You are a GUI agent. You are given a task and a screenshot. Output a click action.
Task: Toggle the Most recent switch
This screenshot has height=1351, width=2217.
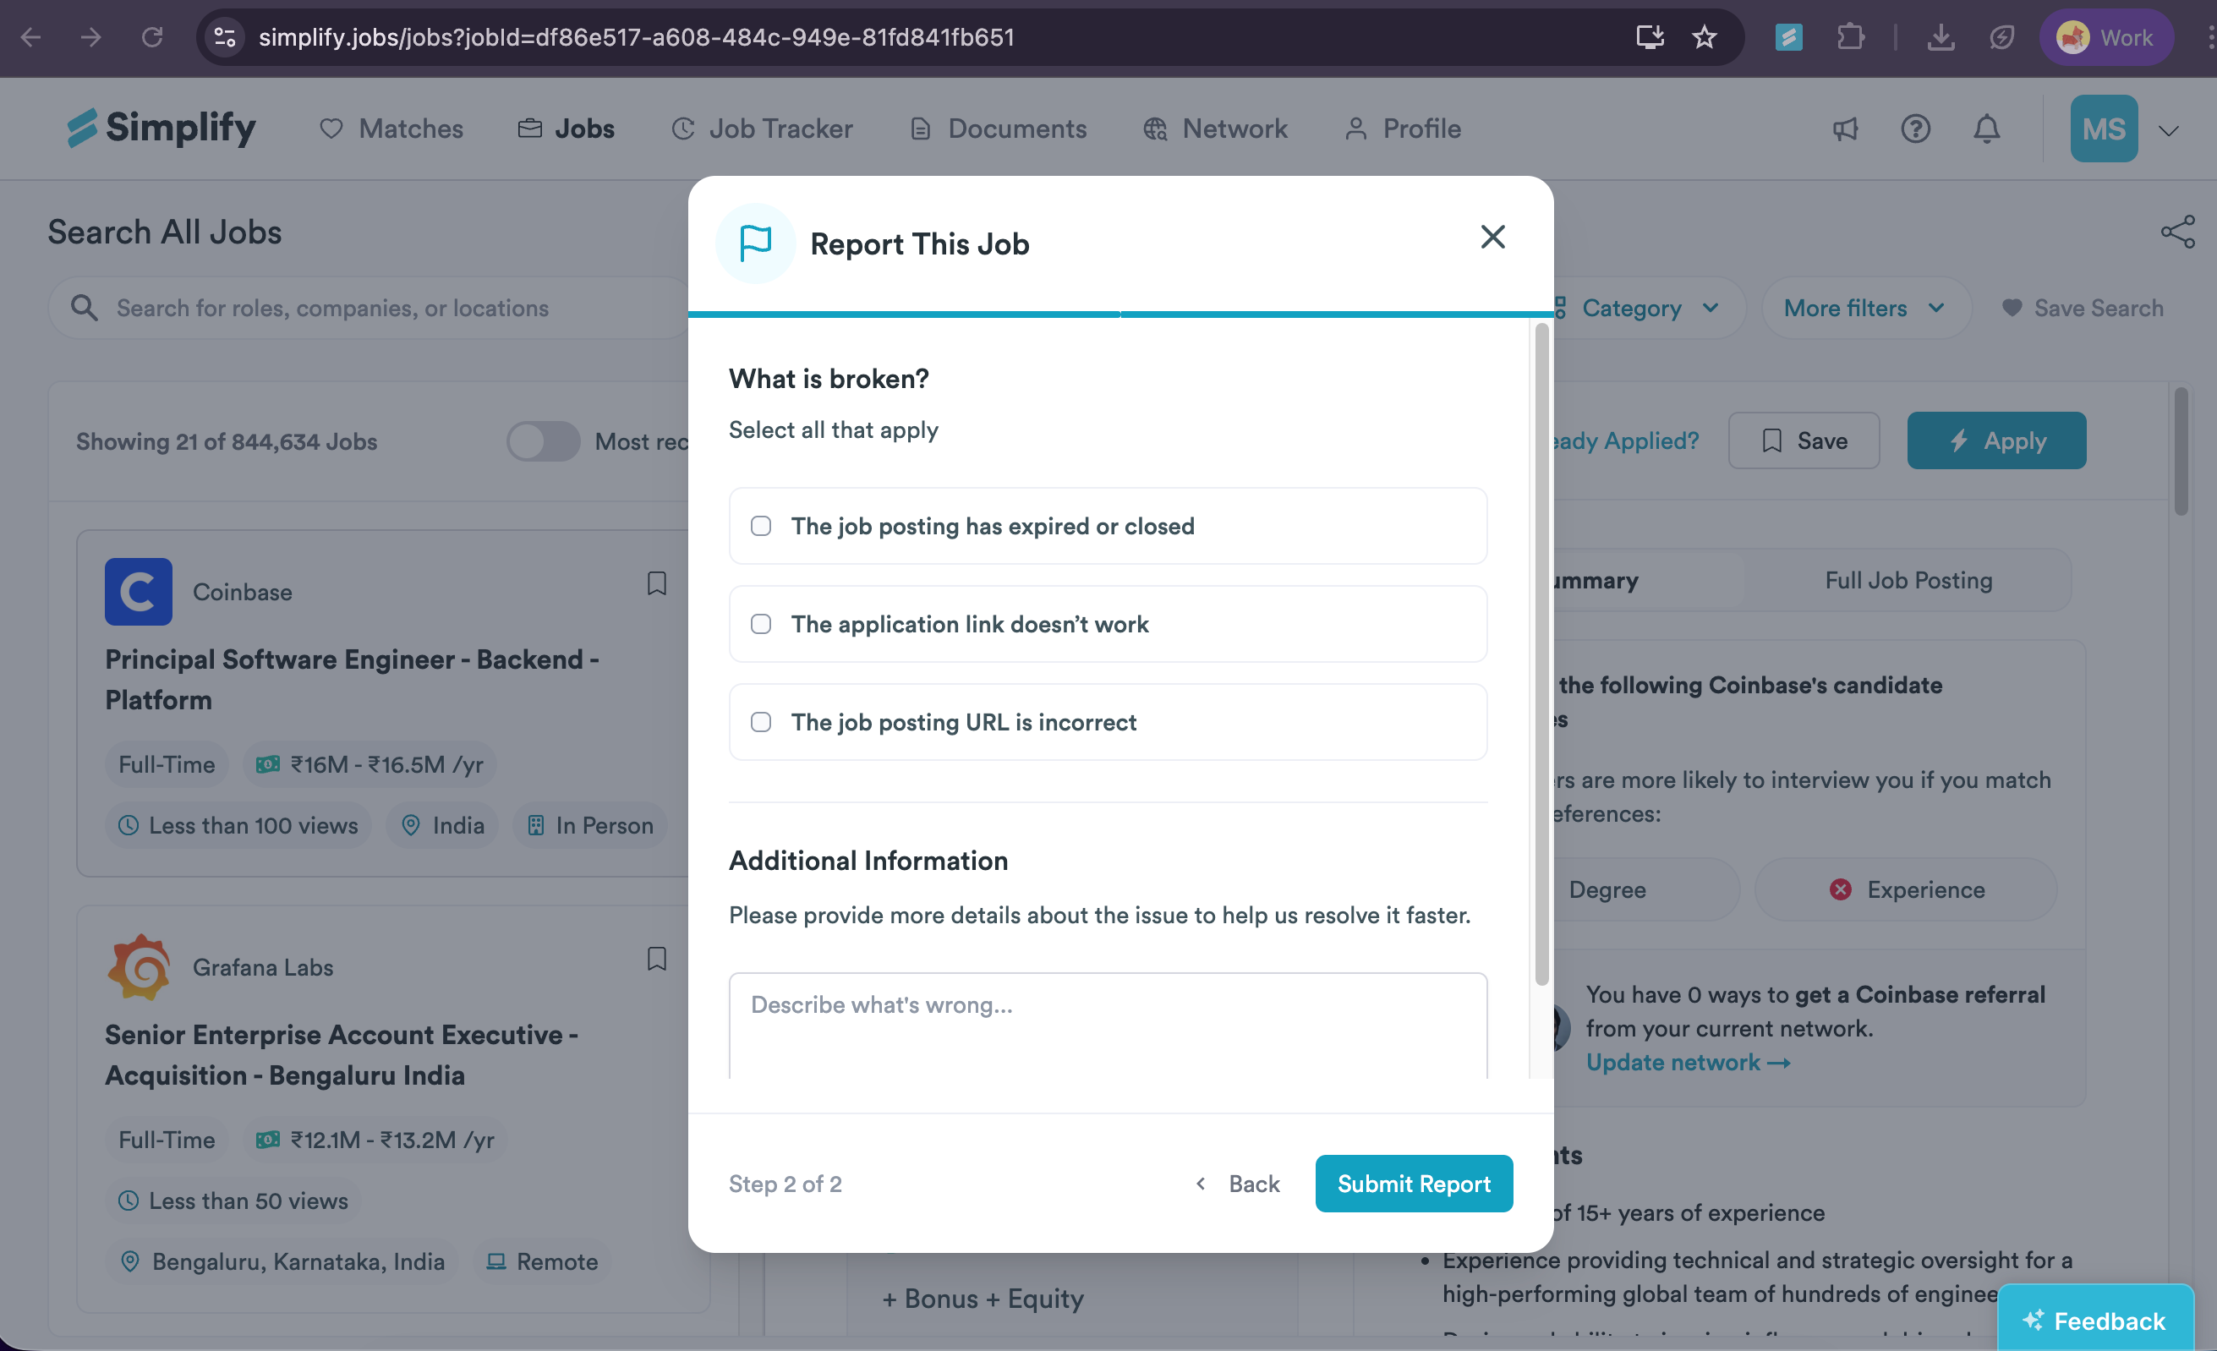tap(543, 441)
